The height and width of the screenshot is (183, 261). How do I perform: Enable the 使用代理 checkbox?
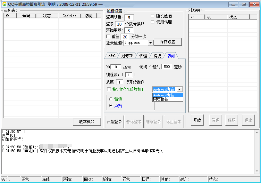tap(153, 22)
